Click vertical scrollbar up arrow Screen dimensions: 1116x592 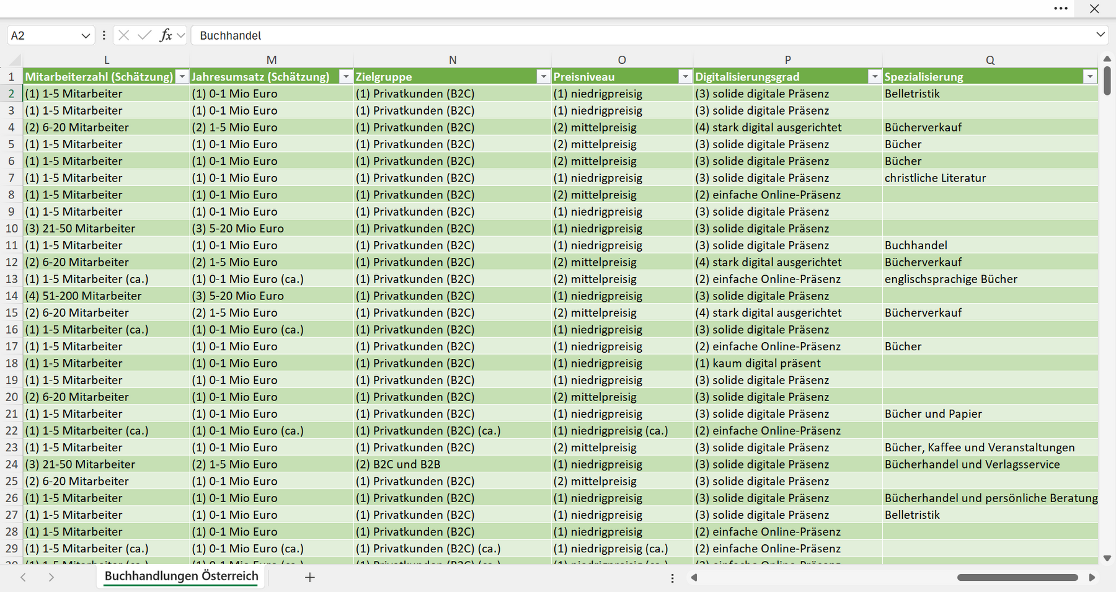click(1107, 59)
